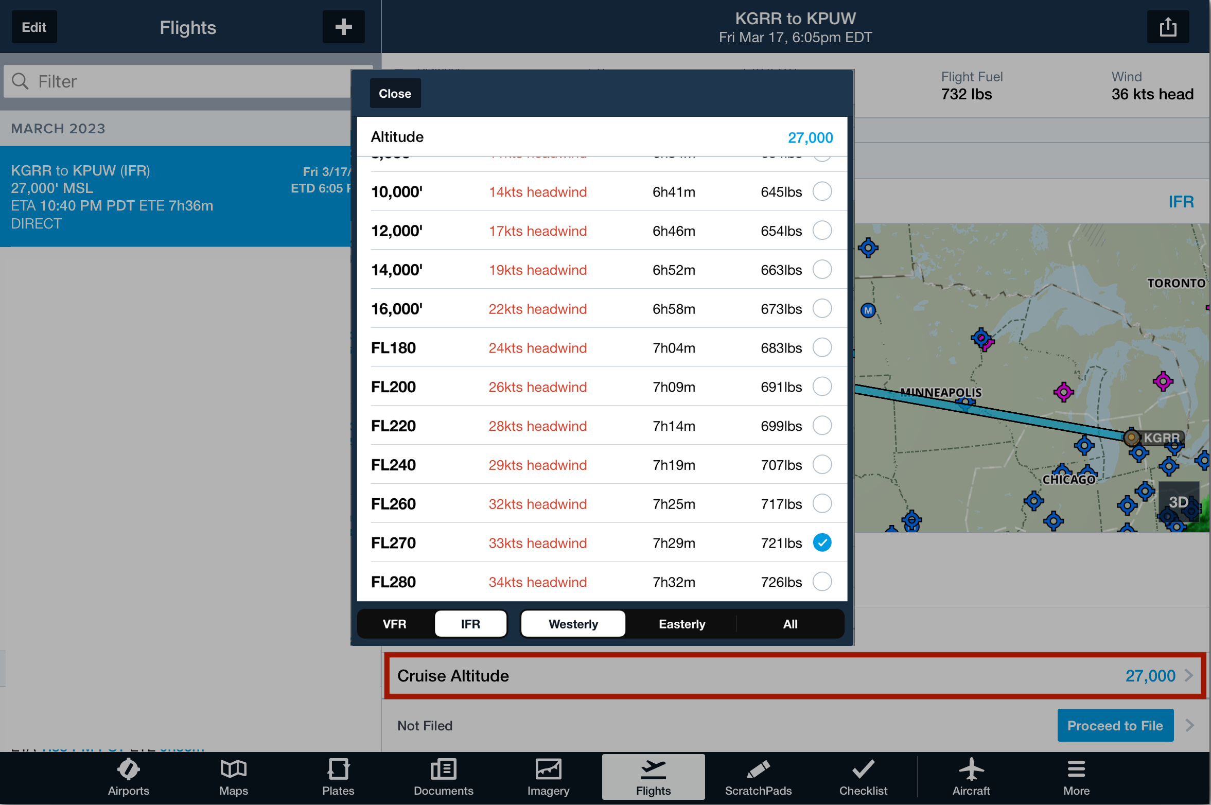Click the Wind 36 kts head value
This screenshot has height=805, width=1211.
[x=1152, y=94]
